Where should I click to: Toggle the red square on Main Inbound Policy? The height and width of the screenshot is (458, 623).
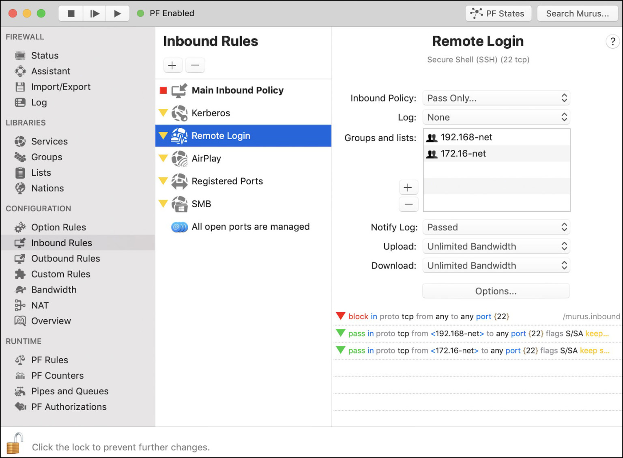[x=163, y=90]
